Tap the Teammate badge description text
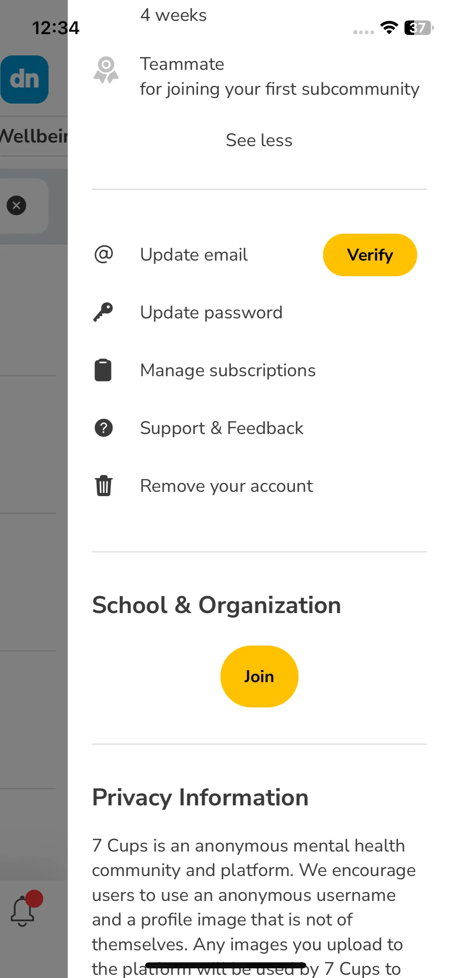Viewport: 451px width, 978px height. (279, 89)
